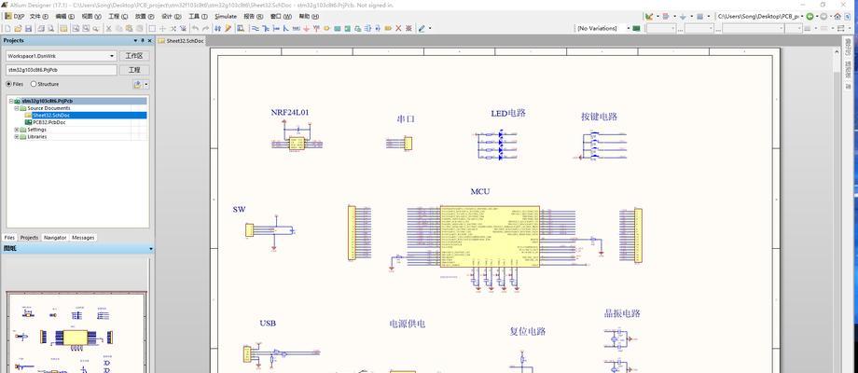Open the Simulate menu
The height and width of the screenshot is (373, 858).
[x=226, y=16]
